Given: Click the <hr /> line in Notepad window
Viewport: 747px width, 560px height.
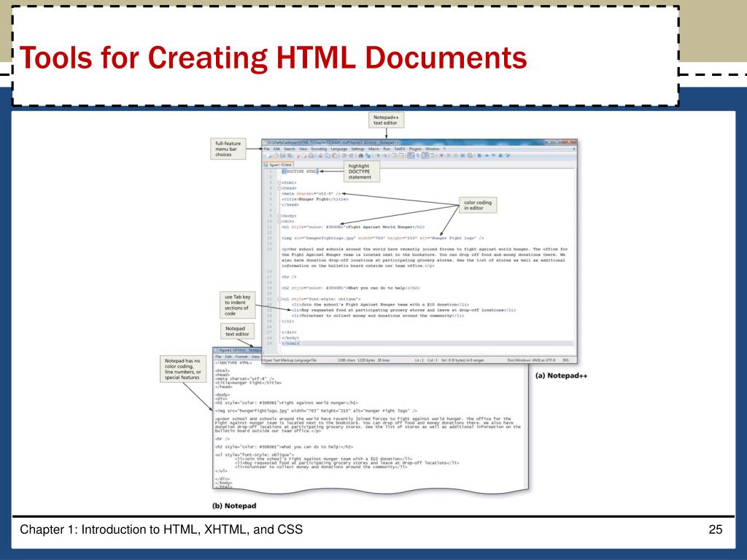Looking at the screenshot, I should point(222,439).
